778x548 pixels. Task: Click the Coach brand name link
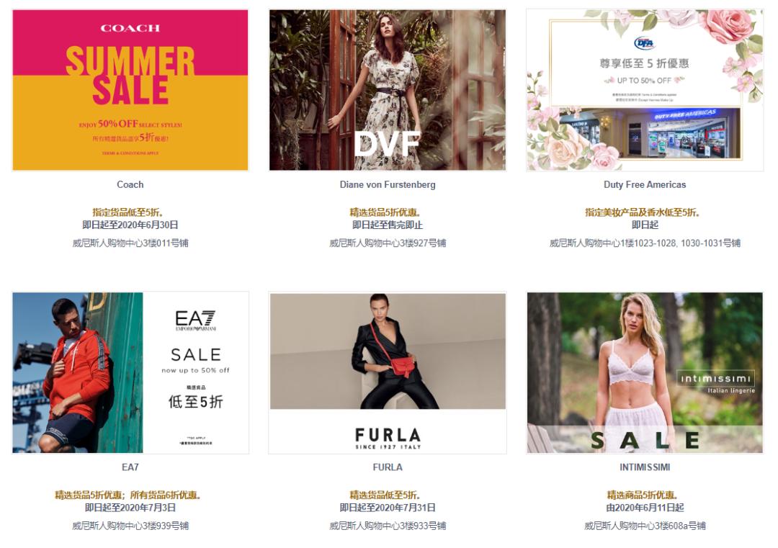(x=130, y=184)
